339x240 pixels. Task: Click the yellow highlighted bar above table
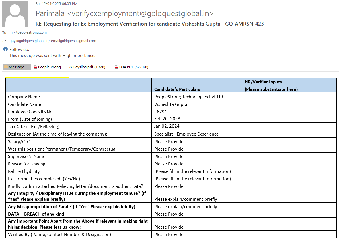pyautogui.click(x=37, y=77)
